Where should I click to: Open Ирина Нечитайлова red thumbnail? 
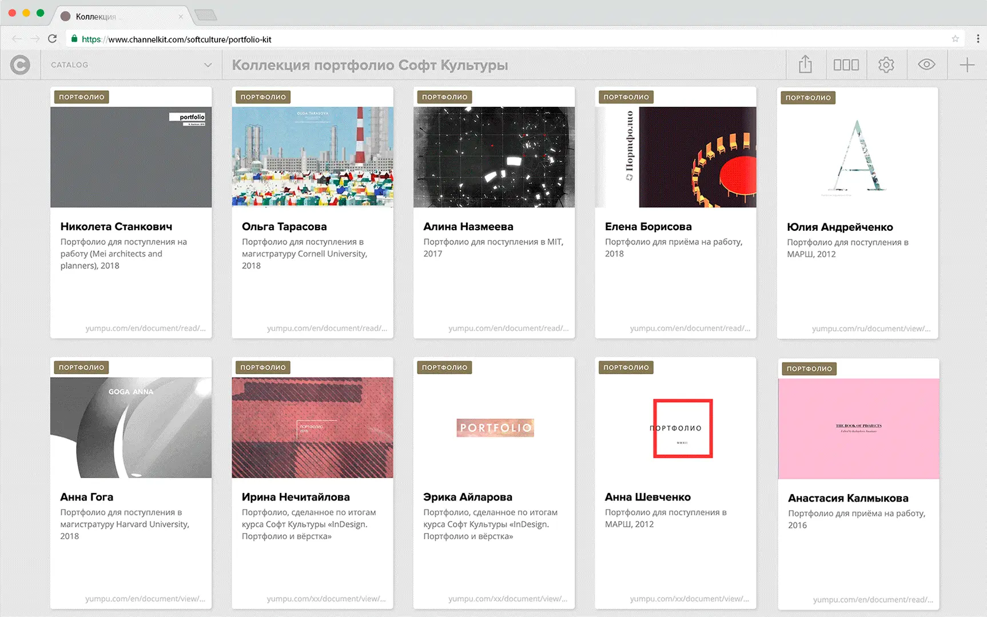312,427
